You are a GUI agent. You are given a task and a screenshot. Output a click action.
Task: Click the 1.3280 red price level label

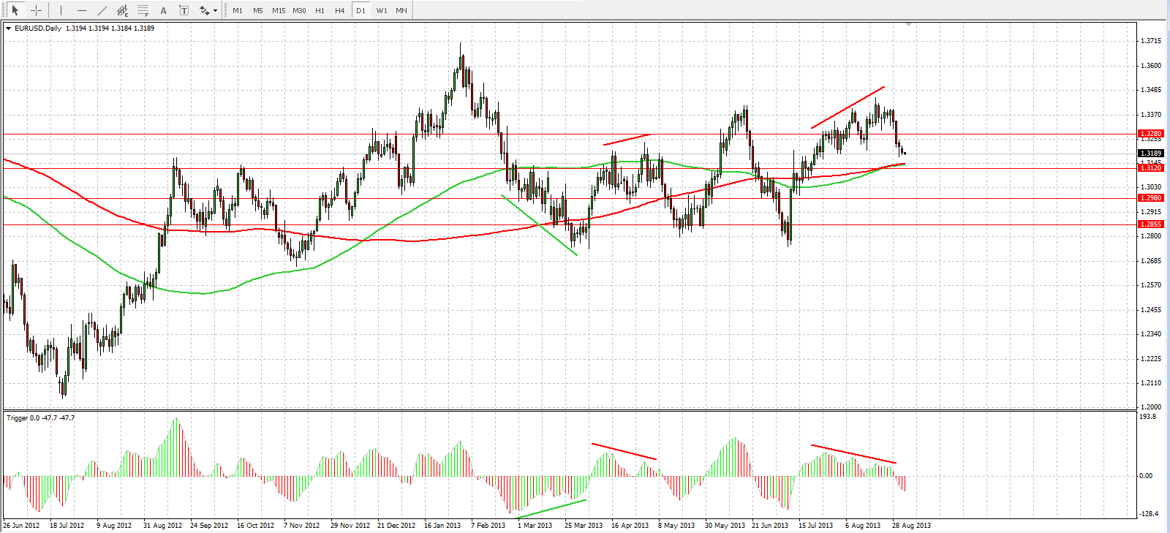(x=1150, y=134)
